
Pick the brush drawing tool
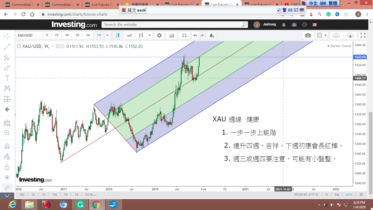(7, 68)
